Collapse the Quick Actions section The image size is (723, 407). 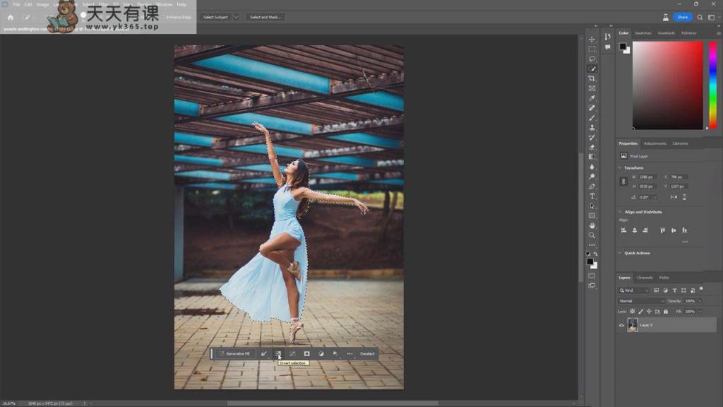620,253
